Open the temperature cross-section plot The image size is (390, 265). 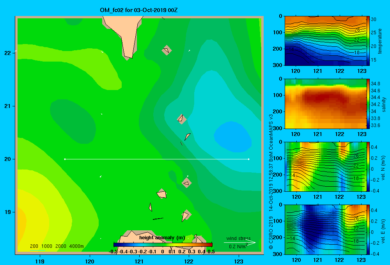(x=326, y=41)
